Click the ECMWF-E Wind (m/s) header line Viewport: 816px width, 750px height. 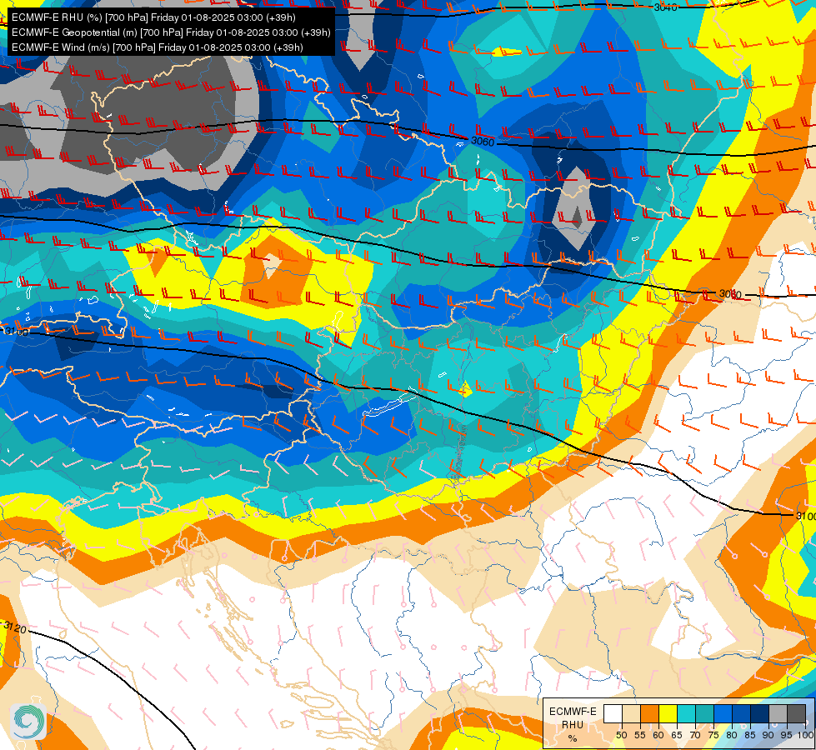pyautogui.click(x=158, y=47)
